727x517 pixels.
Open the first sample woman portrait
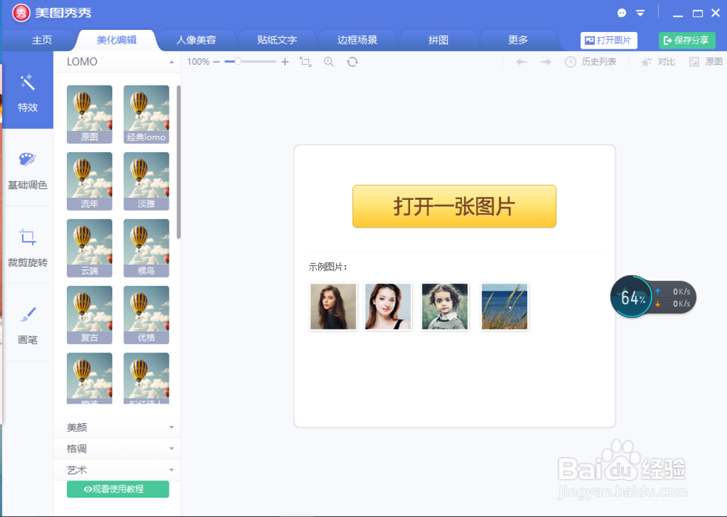(333, 306)
